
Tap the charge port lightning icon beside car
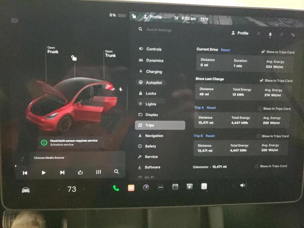[x=121, y=89]
